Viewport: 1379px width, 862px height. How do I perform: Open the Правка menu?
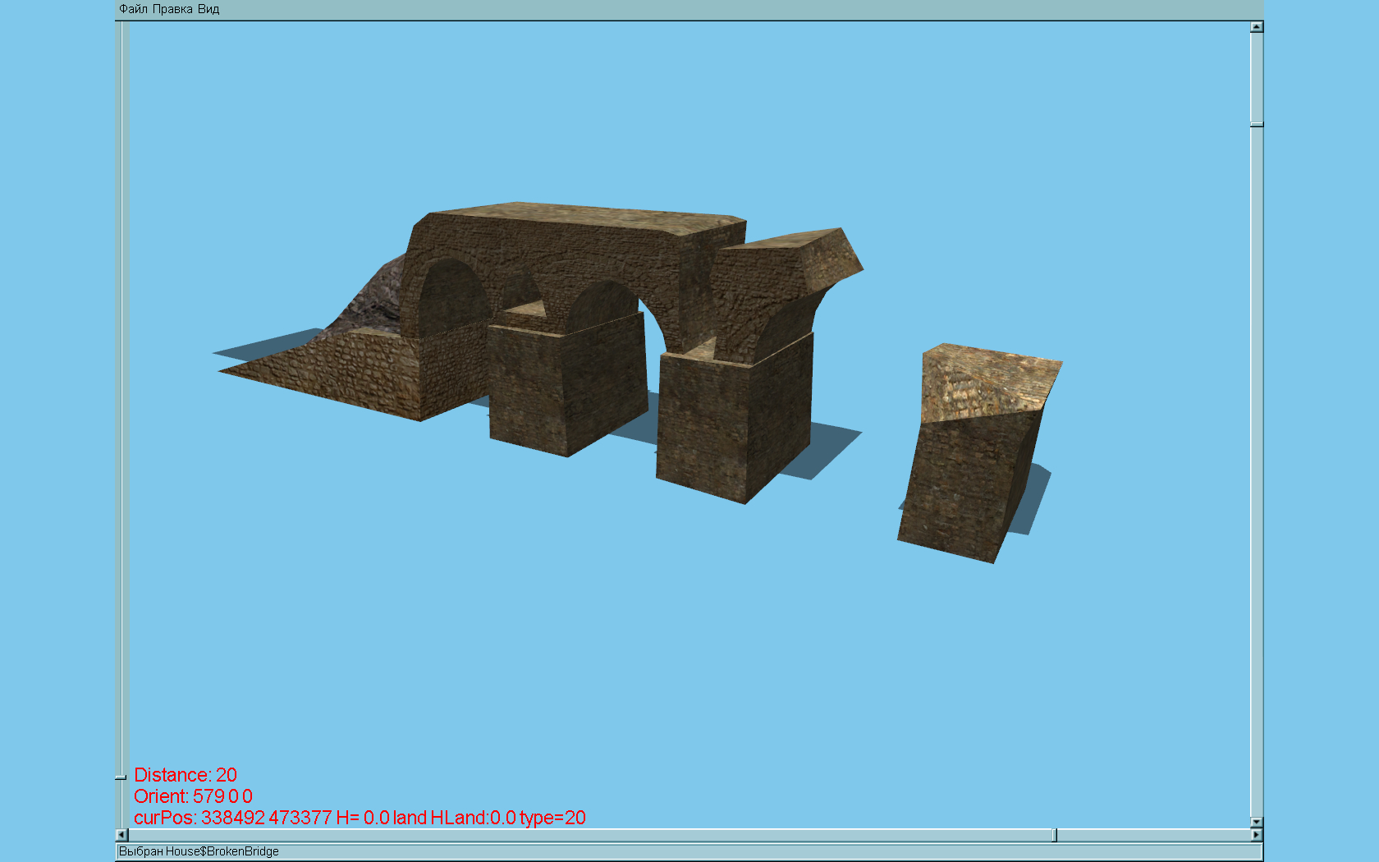point(172,9)
